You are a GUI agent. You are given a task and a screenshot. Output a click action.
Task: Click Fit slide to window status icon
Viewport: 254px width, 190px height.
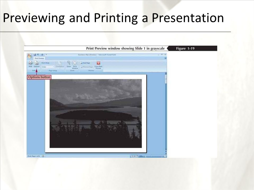pos(165,156)
